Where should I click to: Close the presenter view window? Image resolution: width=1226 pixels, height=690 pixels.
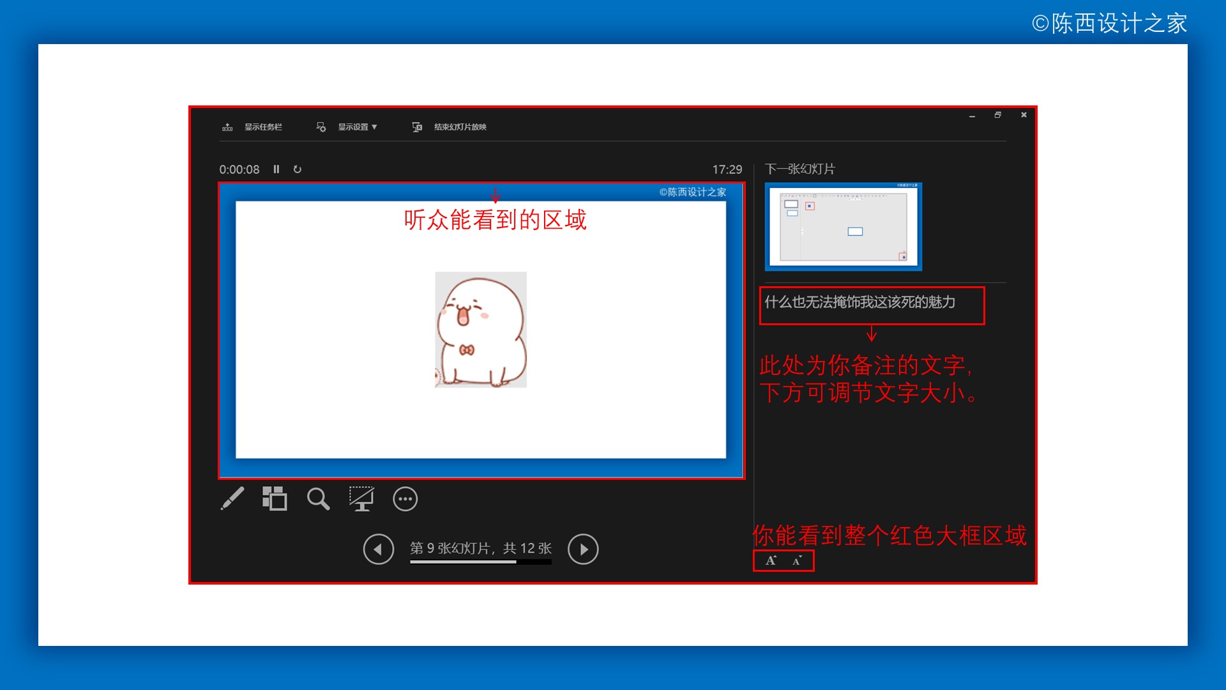tap(1024, 115)
